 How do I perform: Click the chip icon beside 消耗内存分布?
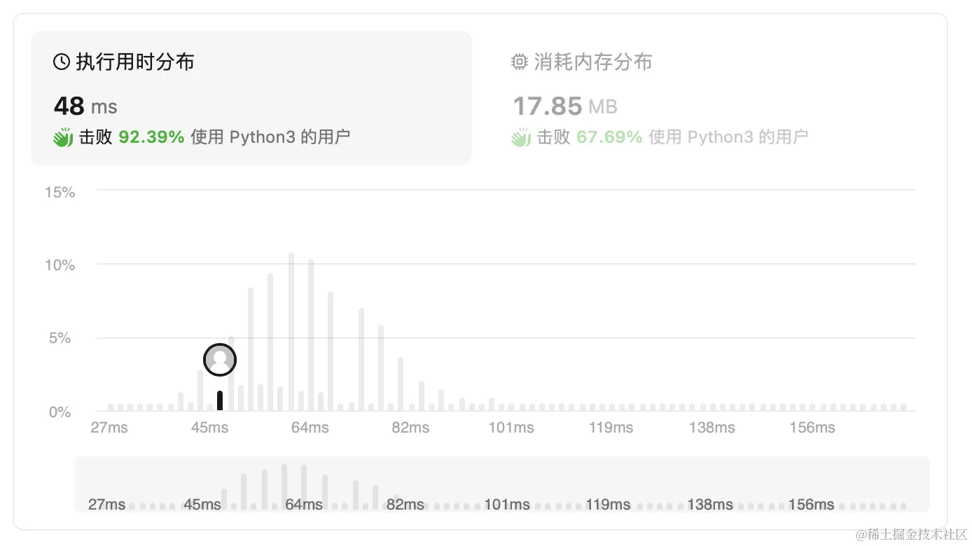pos(520,62)
